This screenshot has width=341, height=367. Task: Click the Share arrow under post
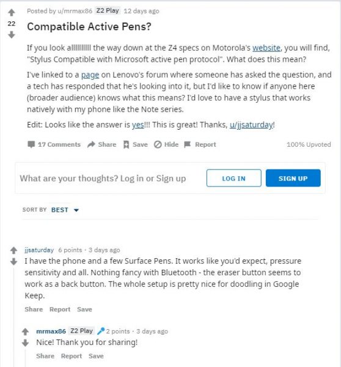[x=91, y=144]
